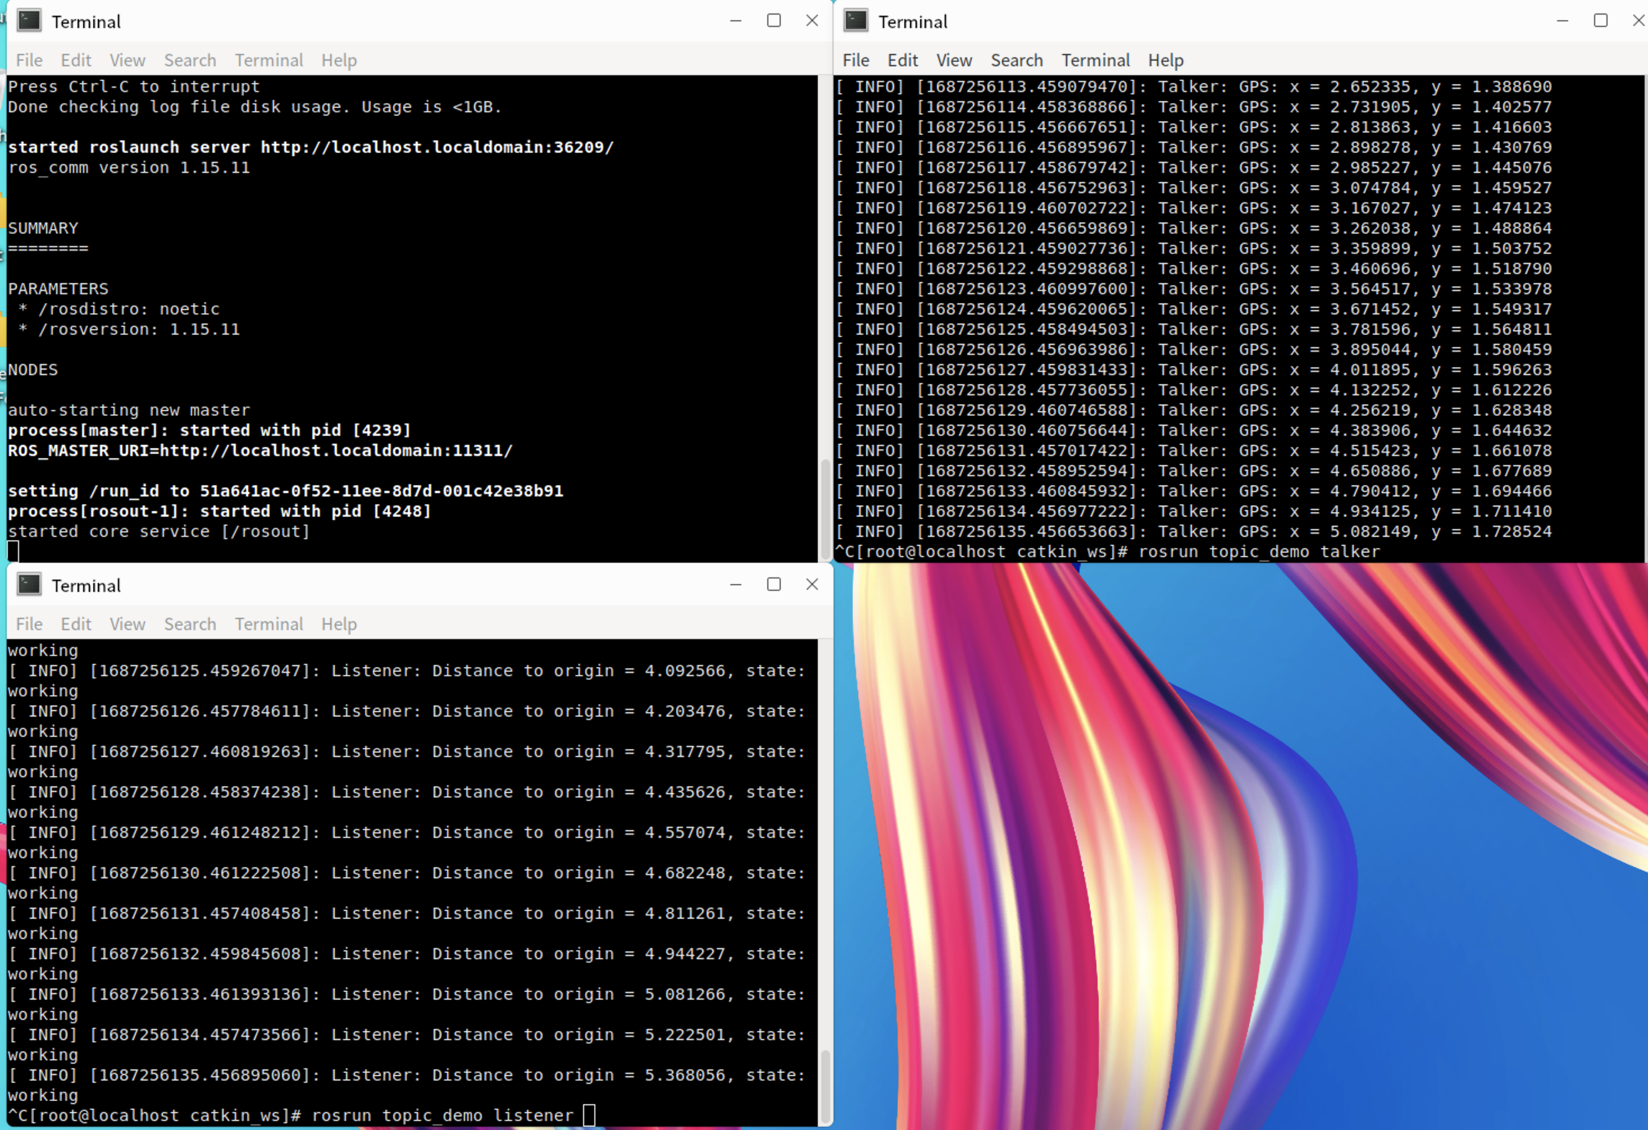Open the View menu in the talker terminal
Screen dimensions: 1648x1130
954,60
